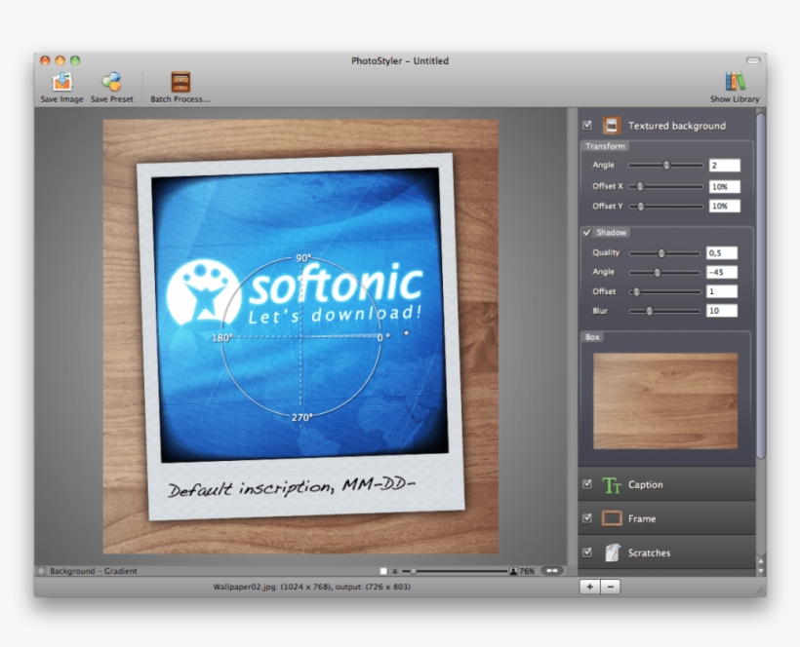This screenshot has width=800, height=647.
Task: Adjust the Shadow Offset slider
Action: 664,292
